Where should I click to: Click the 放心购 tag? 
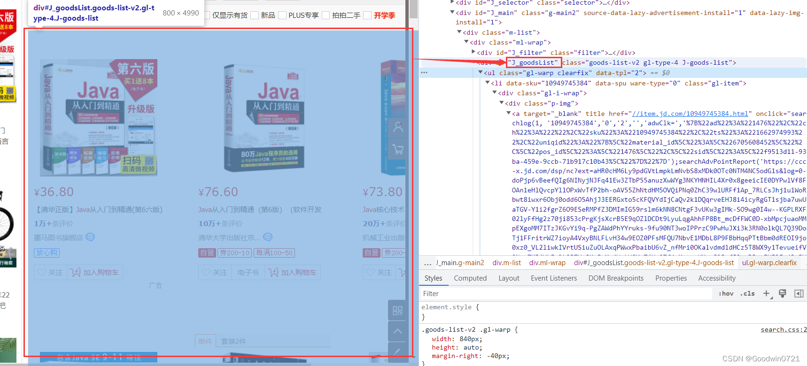tap(47, 252)
